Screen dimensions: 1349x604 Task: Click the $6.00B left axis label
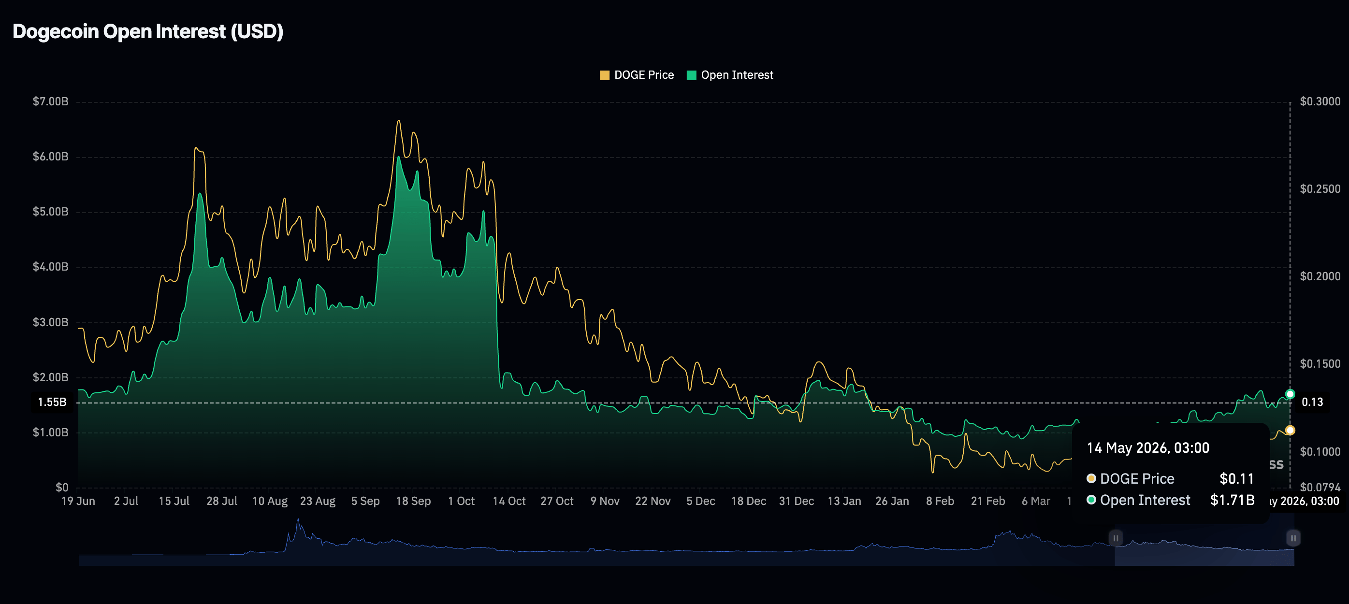pyautogui.click(x=50, y=157)
